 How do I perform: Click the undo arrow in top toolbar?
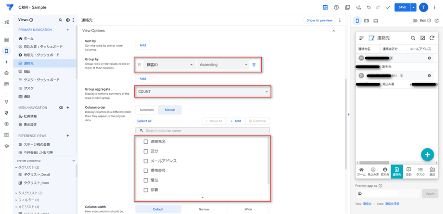(369, 7)
